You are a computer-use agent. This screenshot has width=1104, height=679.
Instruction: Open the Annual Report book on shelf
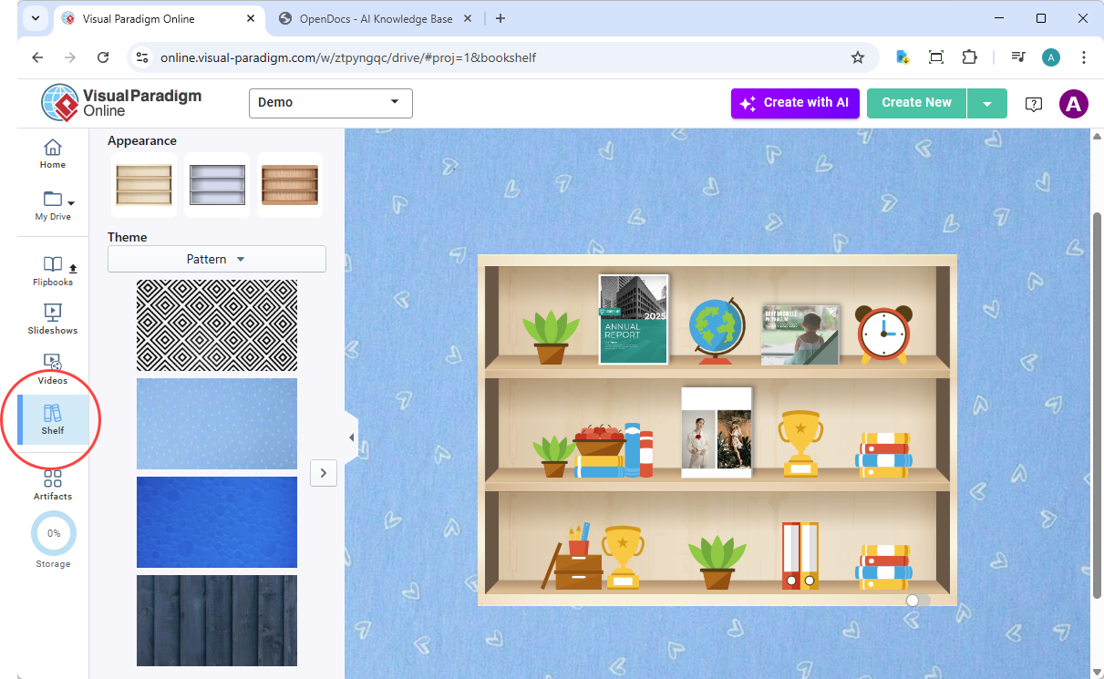pos(634,319)
